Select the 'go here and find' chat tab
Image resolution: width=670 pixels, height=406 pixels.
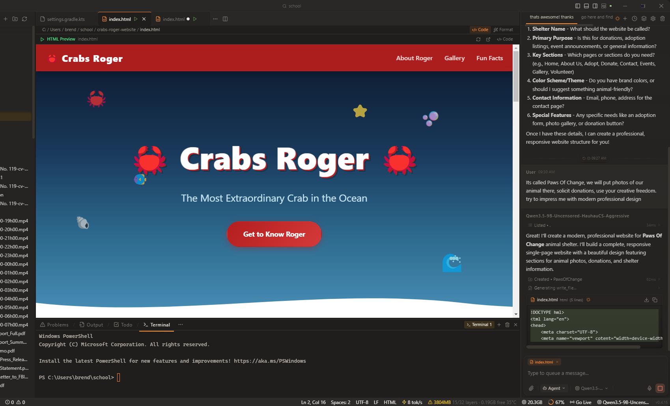point(597,17)
